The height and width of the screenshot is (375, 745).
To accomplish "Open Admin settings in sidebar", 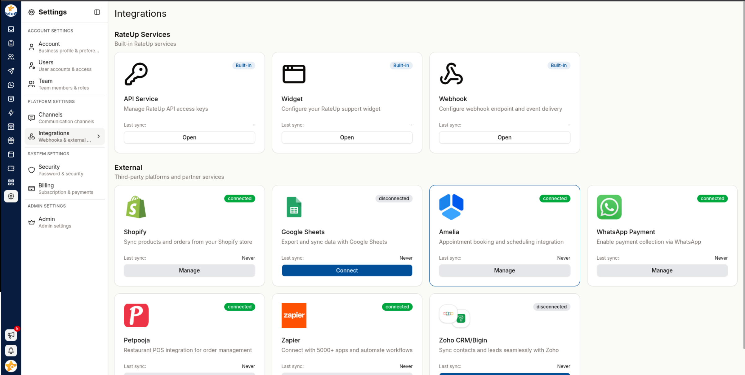I will (x=65, y=222).
